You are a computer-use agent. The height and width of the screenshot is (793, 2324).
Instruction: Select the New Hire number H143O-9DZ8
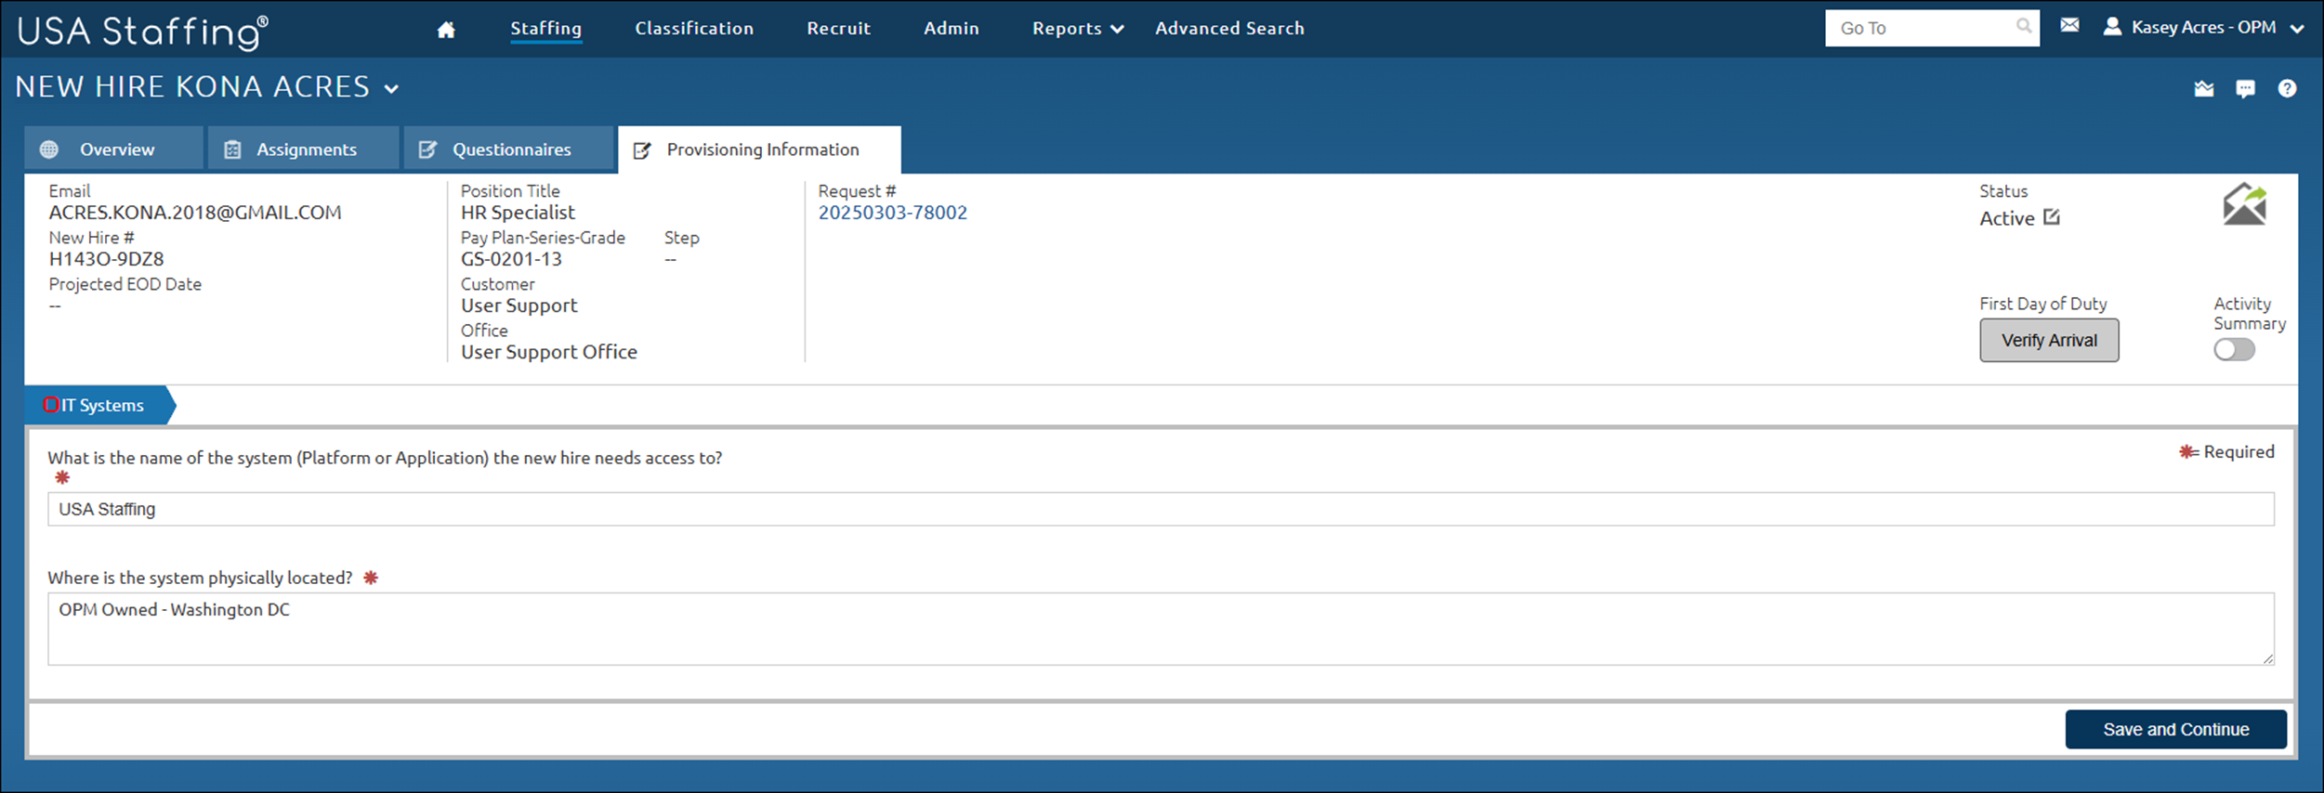pyautogui.click(x=106, y=259)
